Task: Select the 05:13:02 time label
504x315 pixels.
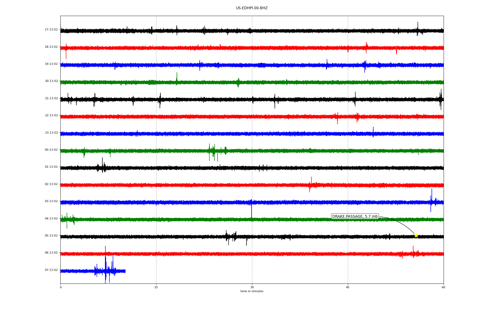Action: [51, 236]
